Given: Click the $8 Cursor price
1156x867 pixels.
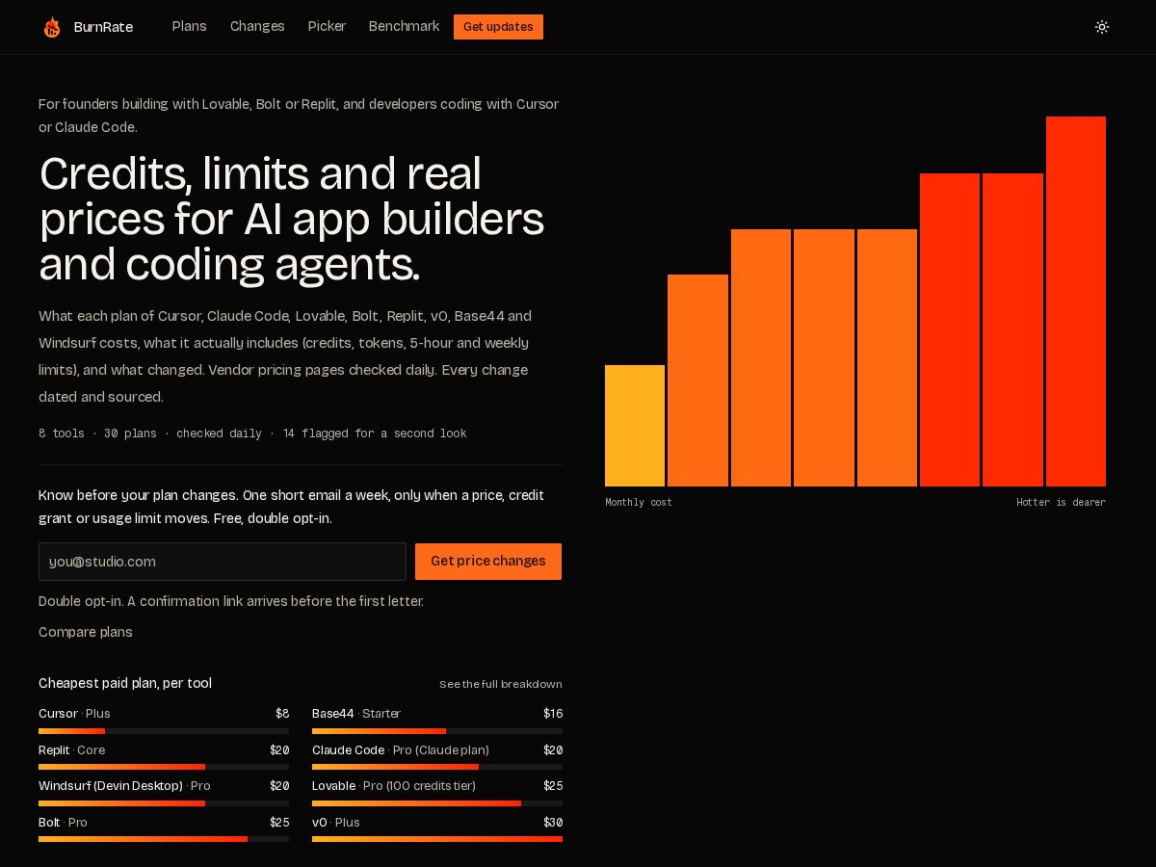Looking at the screenshot, I should click(x=282, y=714).
